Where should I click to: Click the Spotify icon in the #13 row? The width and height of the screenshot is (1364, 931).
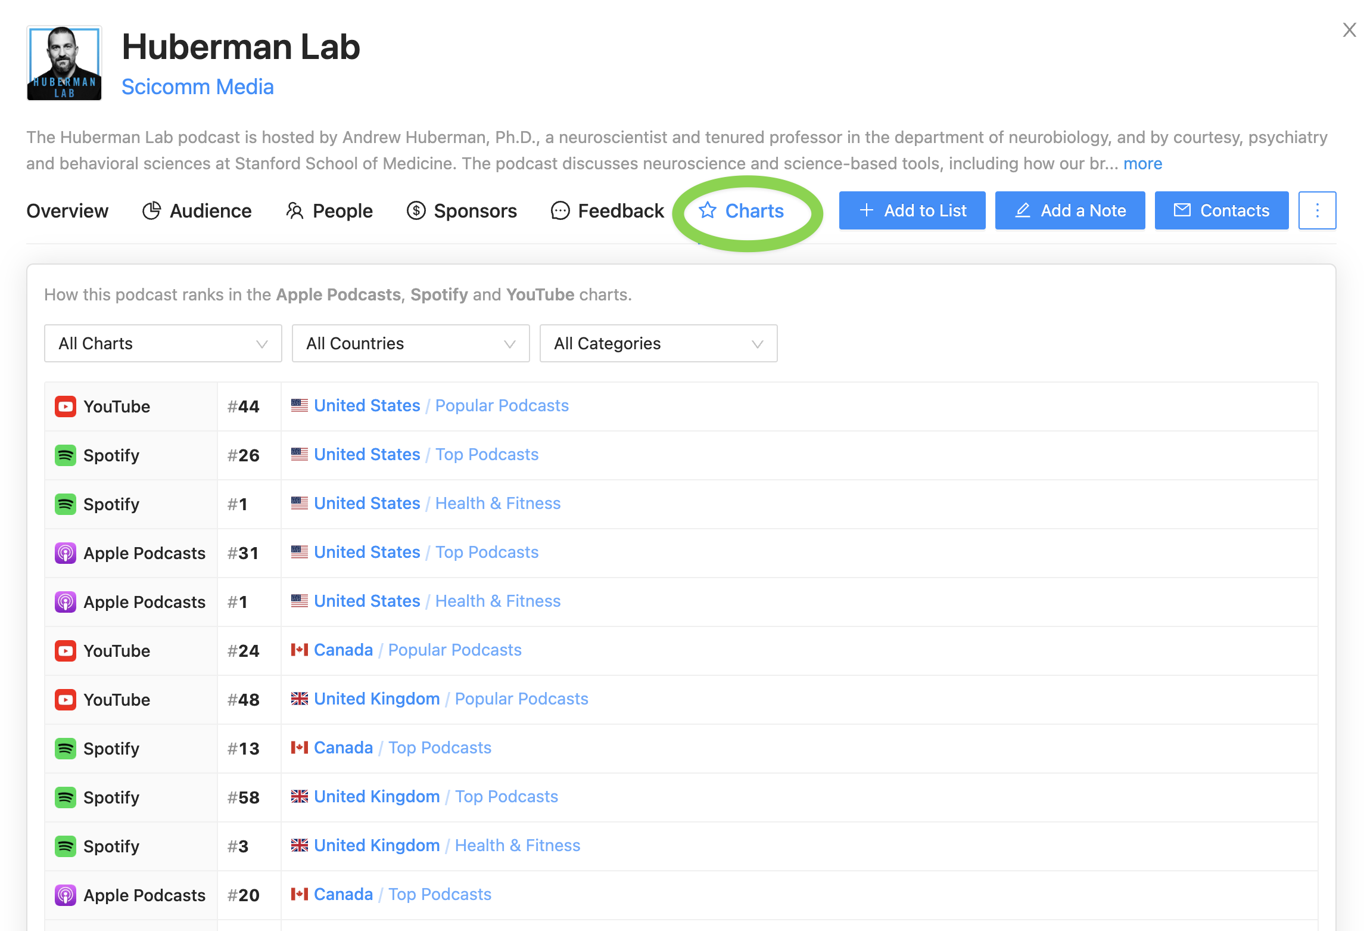click(66, 749)
